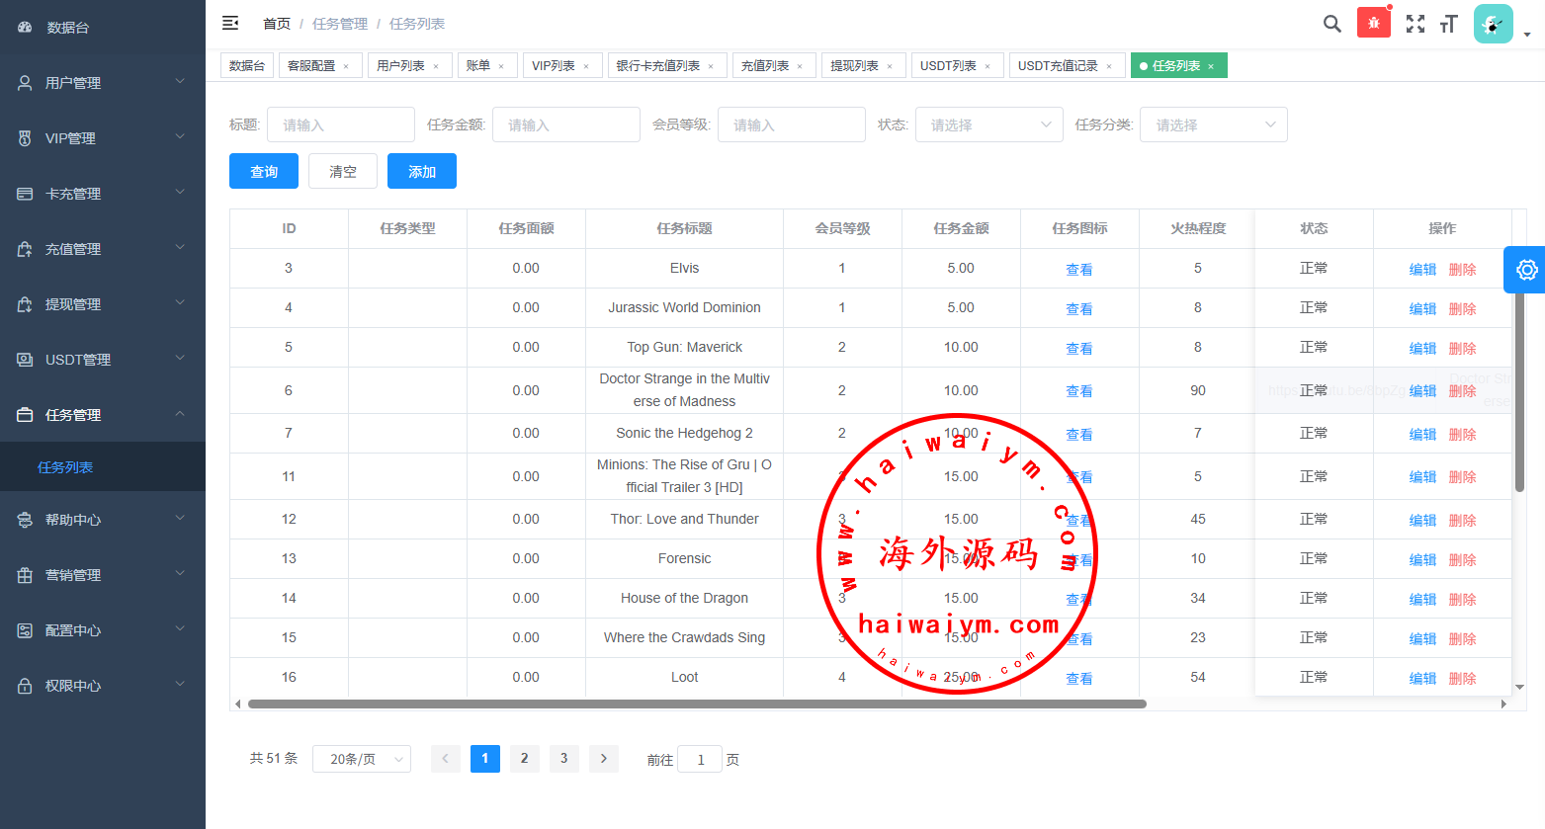Open the font size adjustment icon
The height and width of the screenshot is (829, 1545).
(1449, 24)
